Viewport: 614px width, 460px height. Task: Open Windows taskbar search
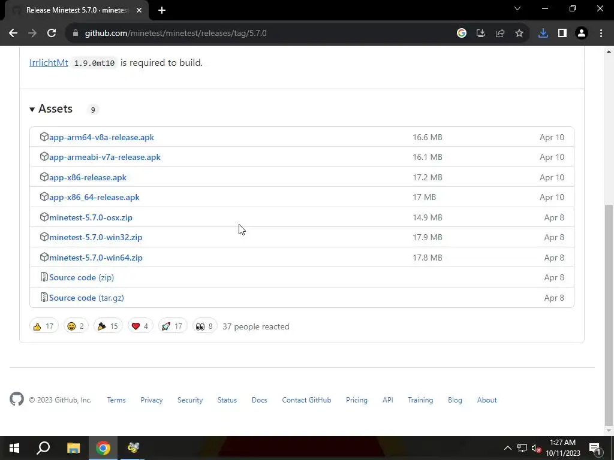43,448
